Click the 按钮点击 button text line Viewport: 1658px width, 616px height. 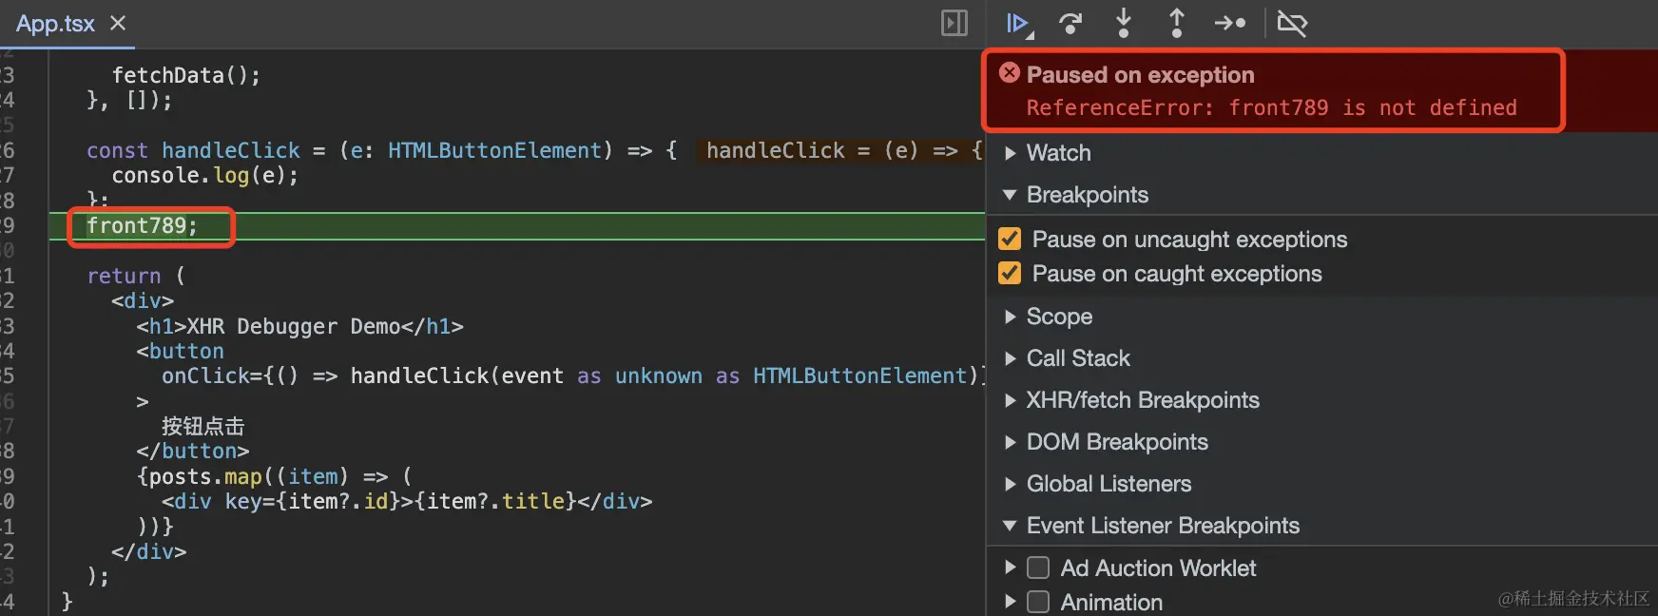pos(202,426)
